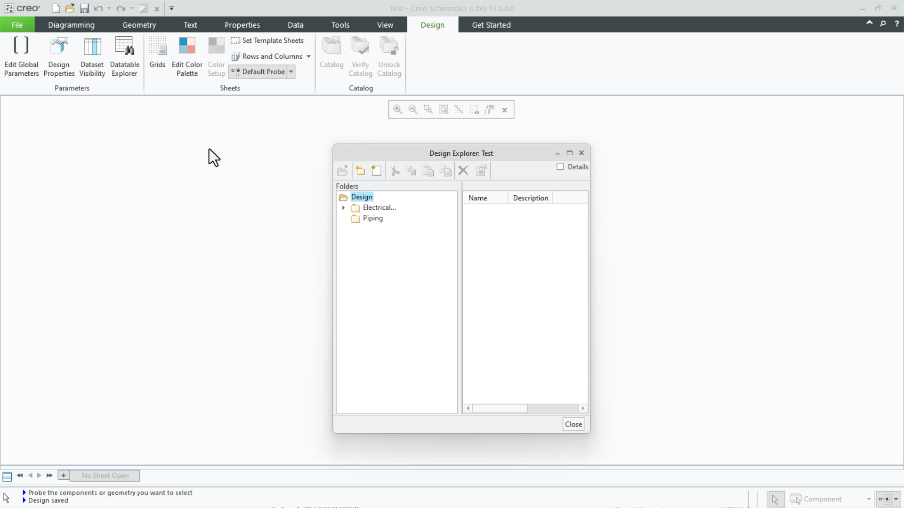Switch to the Tools tab

coord(340,25)
